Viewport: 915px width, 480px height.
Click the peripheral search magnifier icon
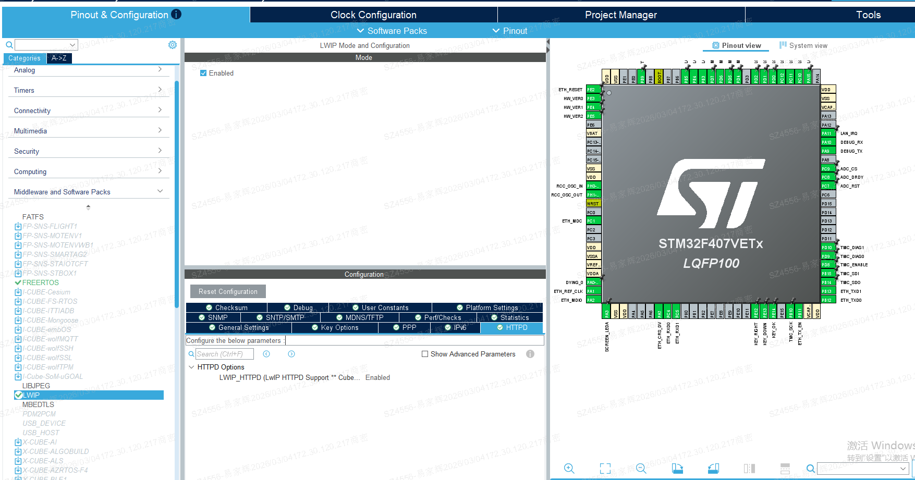click(x=9, y=45)
